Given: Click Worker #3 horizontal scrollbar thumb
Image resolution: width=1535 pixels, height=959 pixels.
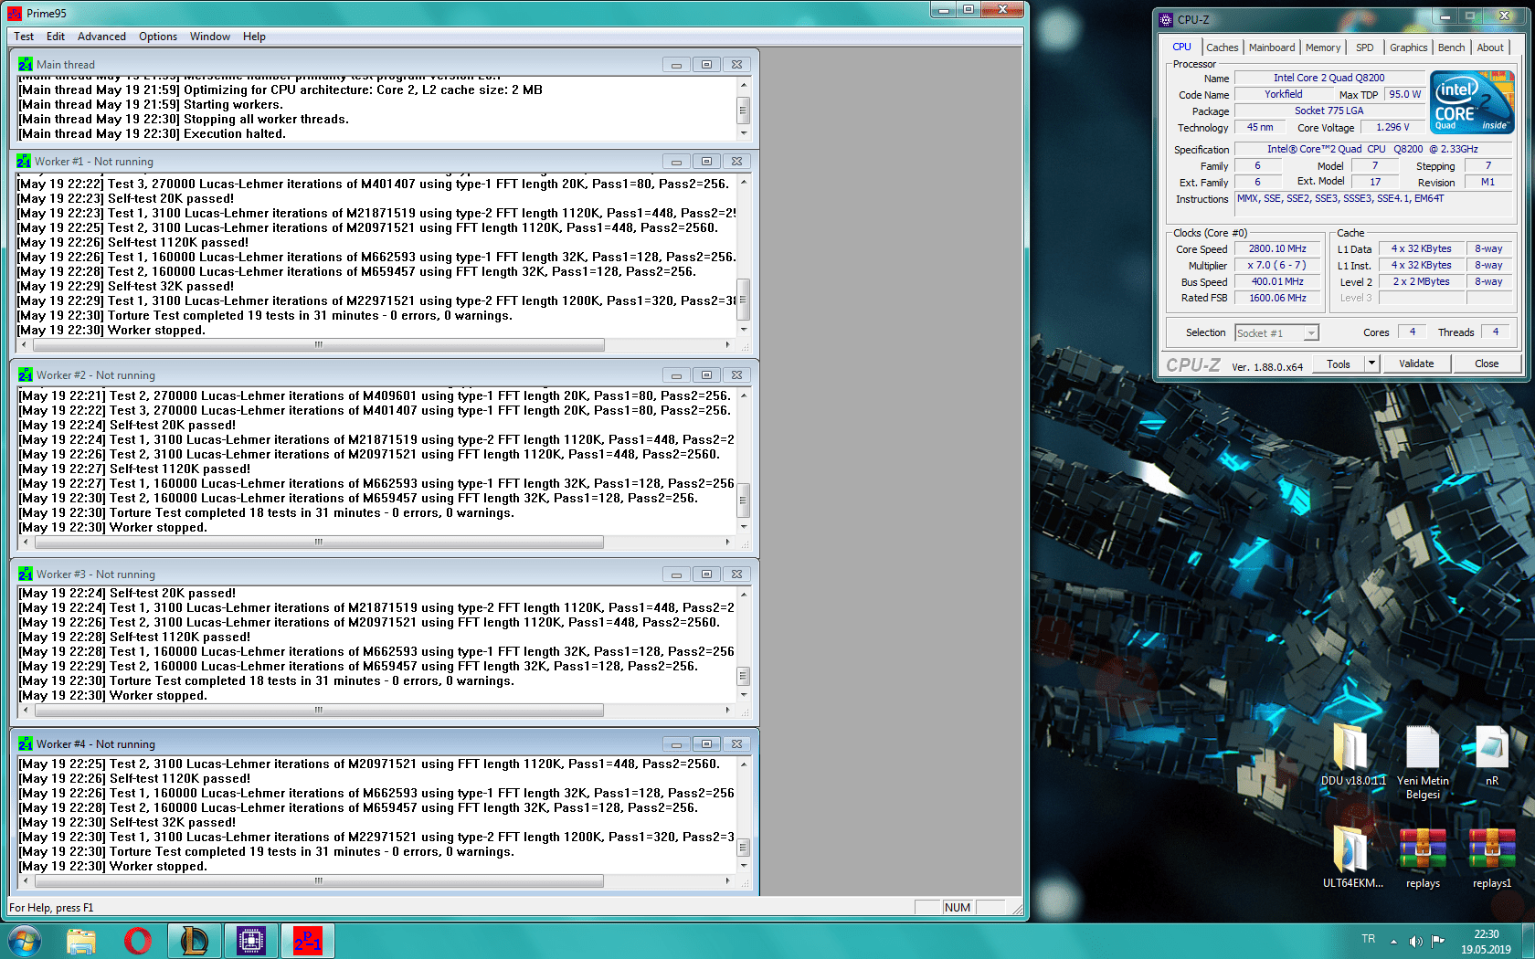Looking at the screenshot, I should 318,711.
